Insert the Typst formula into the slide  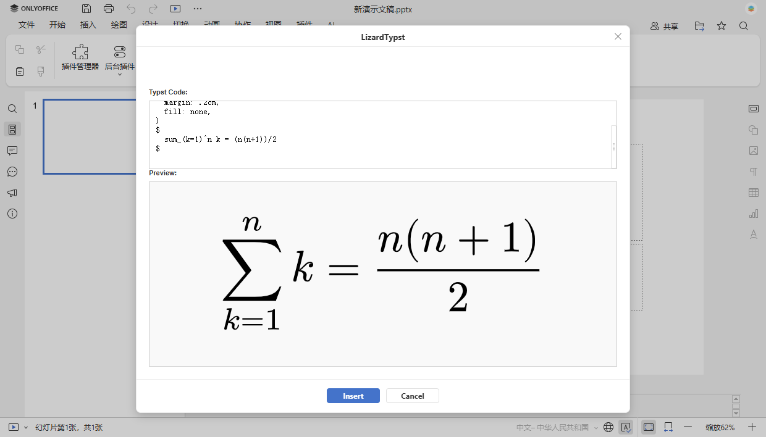(x=353, y=396)
